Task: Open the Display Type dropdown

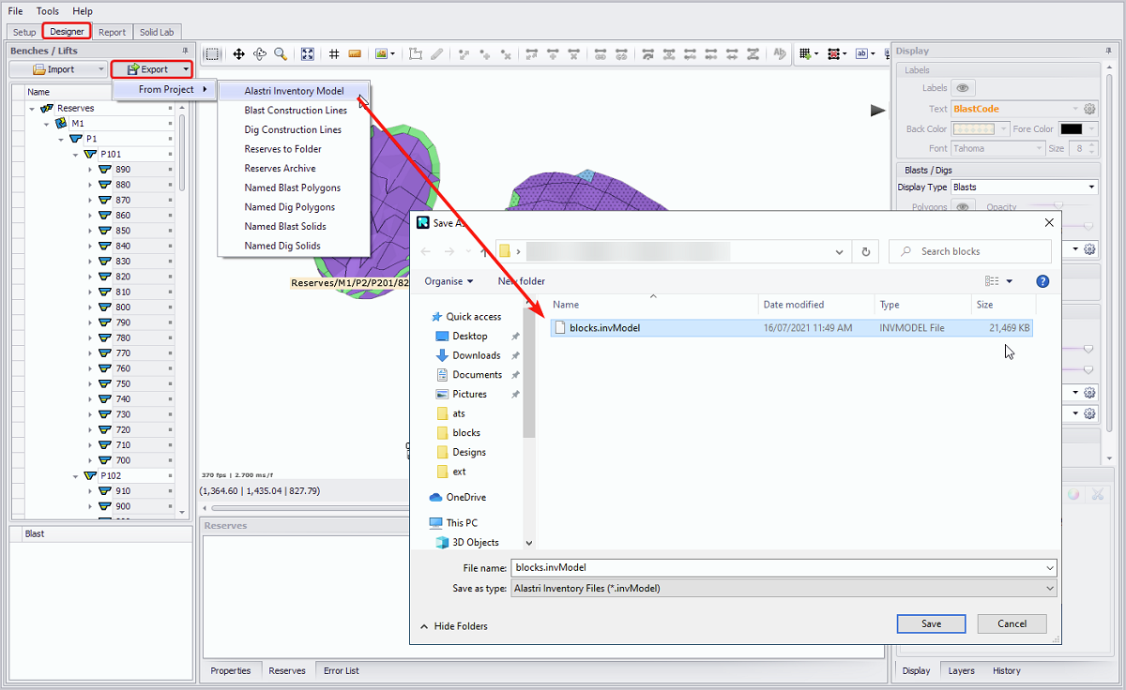Action: click(x=1024, y=187)
